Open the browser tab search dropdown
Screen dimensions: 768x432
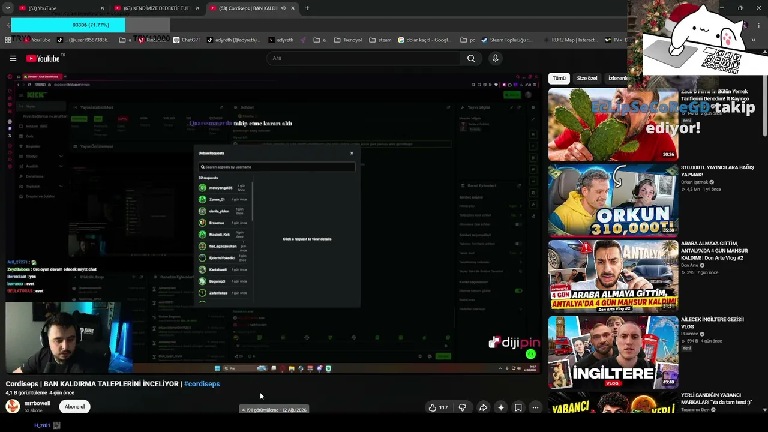[x=7, y=8]
